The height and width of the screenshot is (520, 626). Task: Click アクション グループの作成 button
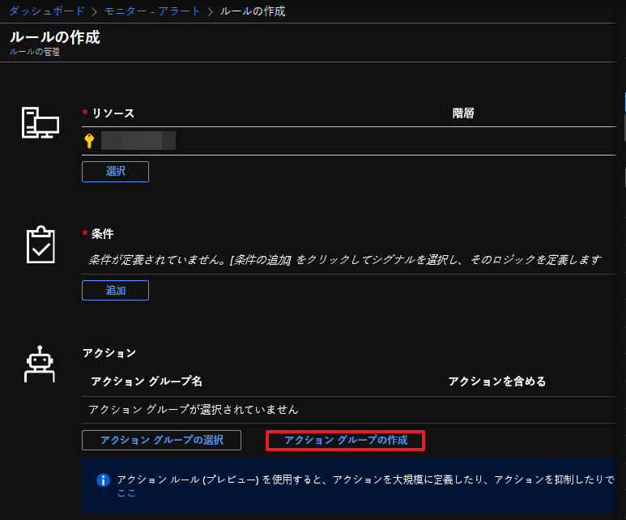(x=346, y=440)
